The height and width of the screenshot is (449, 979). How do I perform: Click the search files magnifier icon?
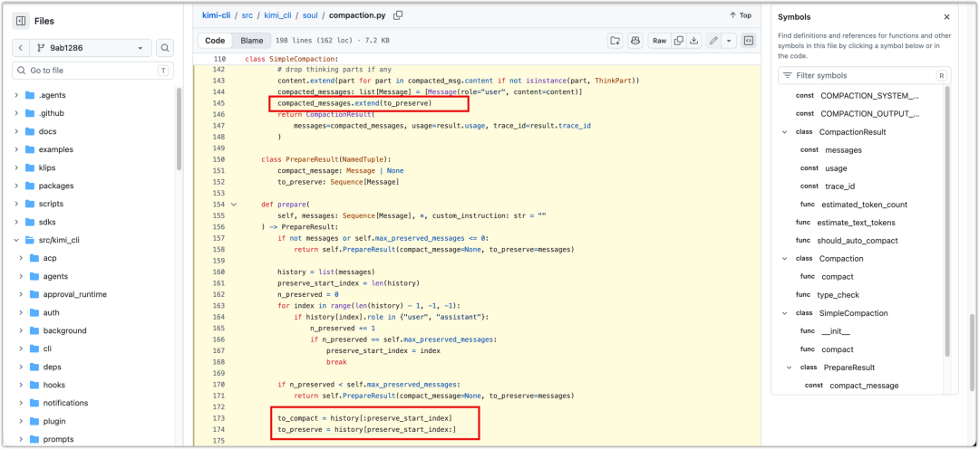tap(165, 48)
